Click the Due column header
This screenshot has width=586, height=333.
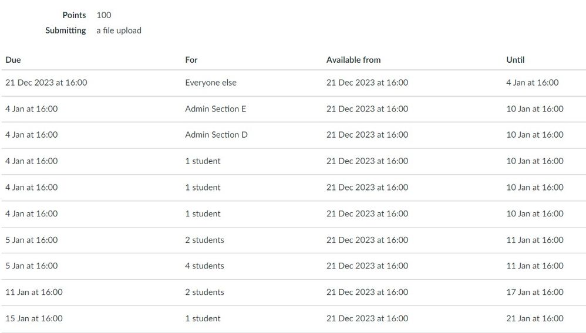click(x=13, y=60)
